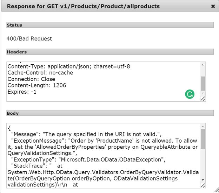The width and height of the screenshot is (219, 193).
Task: Click Headers box scroll up arrow
Action: pos(203,65)
